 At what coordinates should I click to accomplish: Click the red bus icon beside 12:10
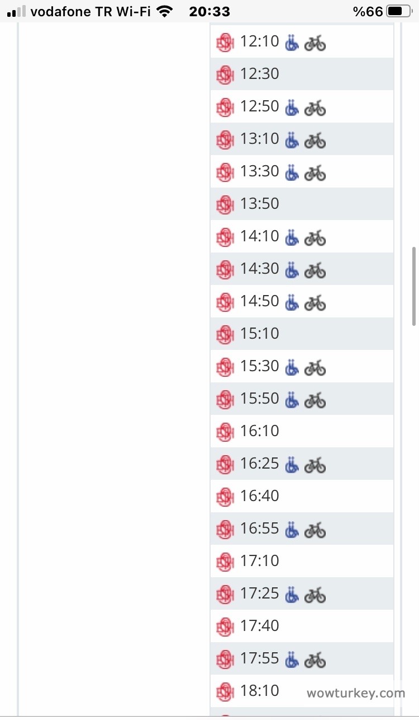coord(225,42)
